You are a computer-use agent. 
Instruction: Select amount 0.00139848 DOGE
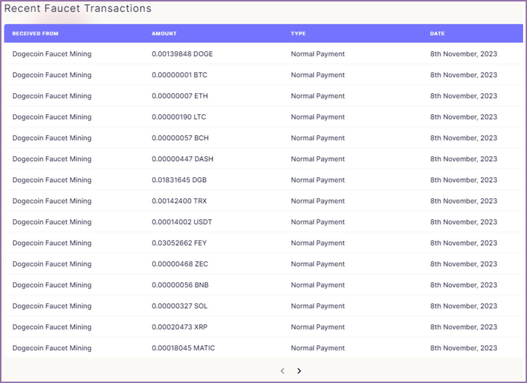182,54
